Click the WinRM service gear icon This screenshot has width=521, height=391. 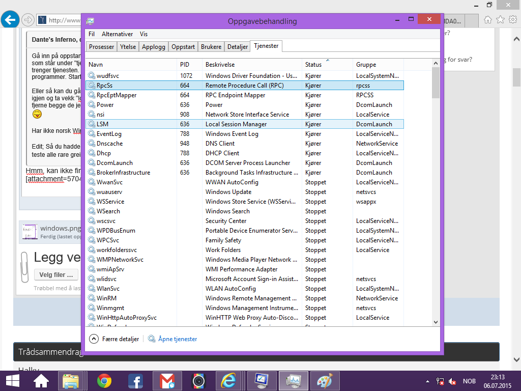coord(92,298)
